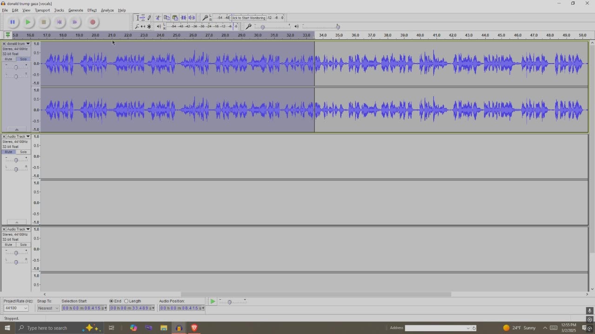This screenshot has width=595, height=334.
Task: Click Play-at-speed green button
Action: [x=212, y=302]
